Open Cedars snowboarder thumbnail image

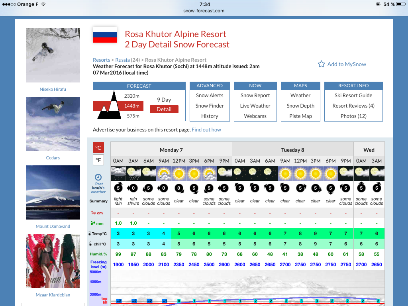point(53,124)
